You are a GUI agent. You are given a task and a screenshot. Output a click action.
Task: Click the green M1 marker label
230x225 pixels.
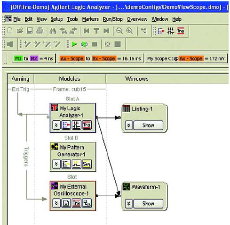[x=18, y=58]
